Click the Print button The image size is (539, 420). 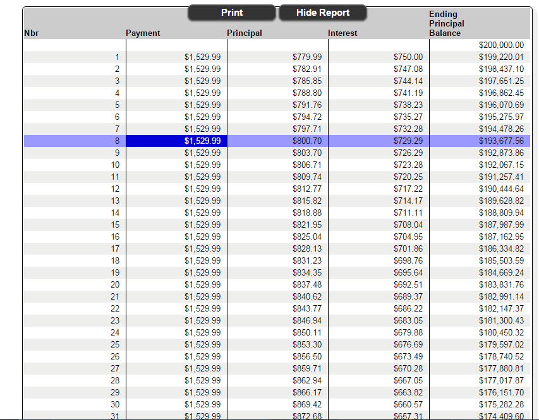232,13
